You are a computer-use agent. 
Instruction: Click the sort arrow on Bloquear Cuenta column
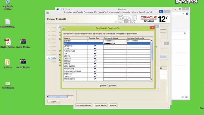click(102, 38)
